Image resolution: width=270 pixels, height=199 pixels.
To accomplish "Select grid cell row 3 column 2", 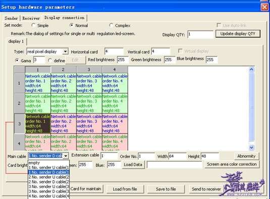I will tap(64, 124).
